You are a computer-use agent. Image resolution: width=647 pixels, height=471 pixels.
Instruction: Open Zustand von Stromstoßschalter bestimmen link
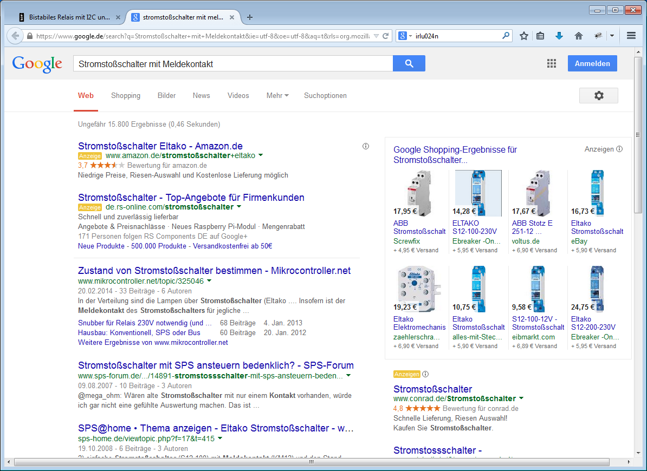[214, 271]
